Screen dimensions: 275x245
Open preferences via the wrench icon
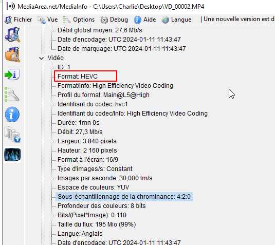click(12, 95)
